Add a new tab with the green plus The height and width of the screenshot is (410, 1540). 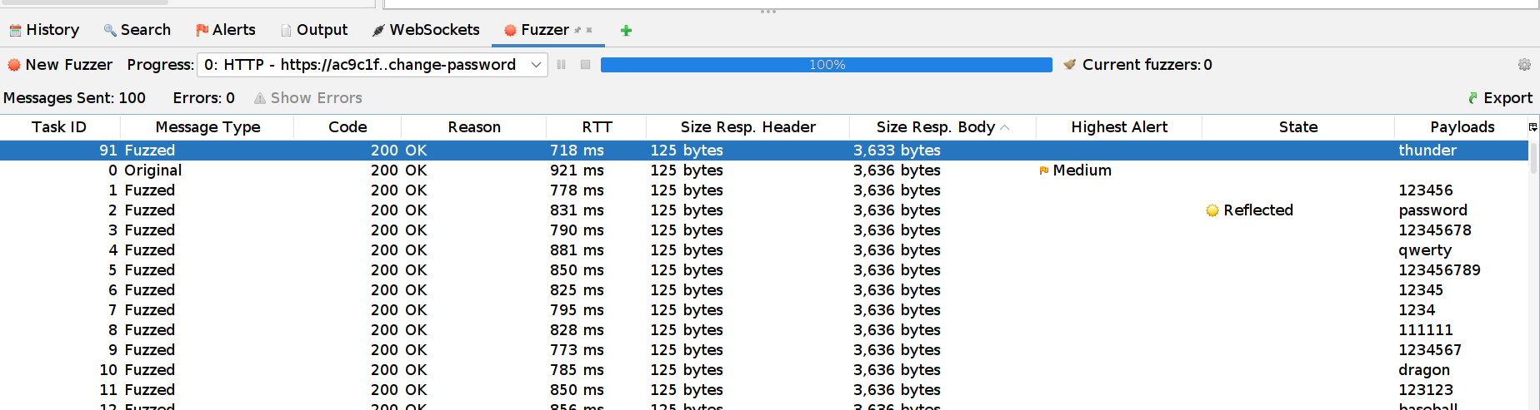(626, 31)
